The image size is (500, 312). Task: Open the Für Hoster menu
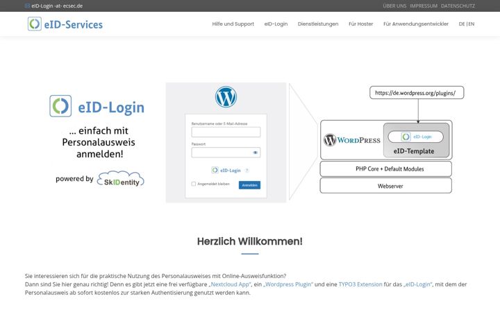click(x=360, y=24)
